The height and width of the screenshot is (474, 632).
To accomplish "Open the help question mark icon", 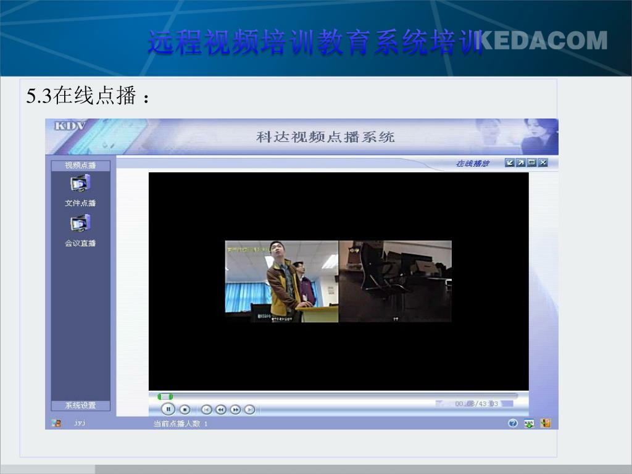I will coord(513,423).
